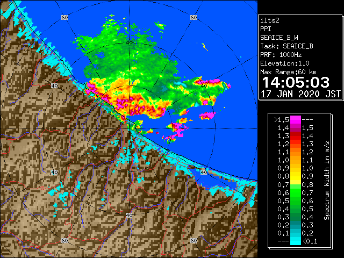
Task: Select the '17 JAN 2020 JST' date
Action: pyautogui.click(x=300, y=94)
